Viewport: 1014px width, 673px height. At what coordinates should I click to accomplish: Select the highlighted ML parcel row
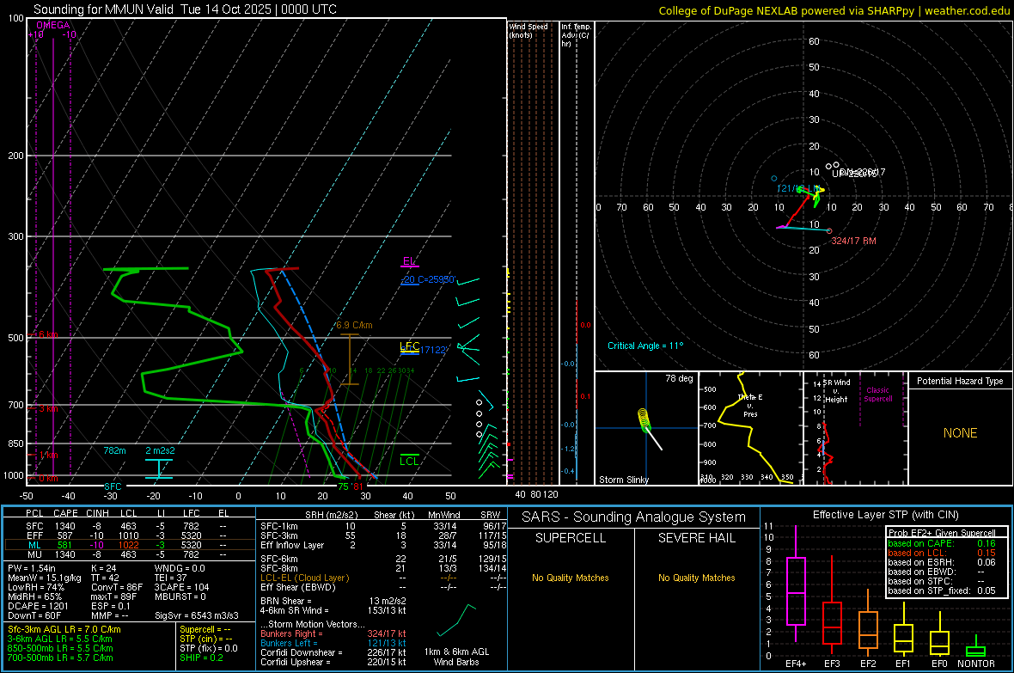[x=128, y=545]
